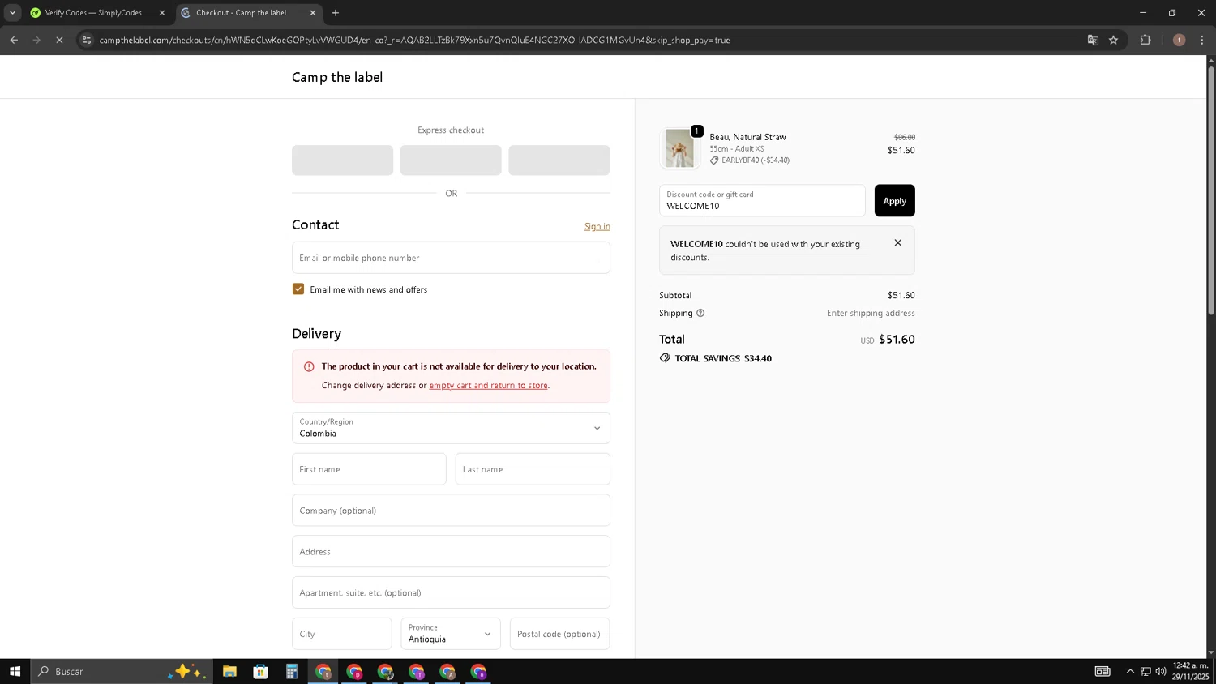Toggle Email me with news and offers
Screen dimensions: 1216x684
[298, 289]
